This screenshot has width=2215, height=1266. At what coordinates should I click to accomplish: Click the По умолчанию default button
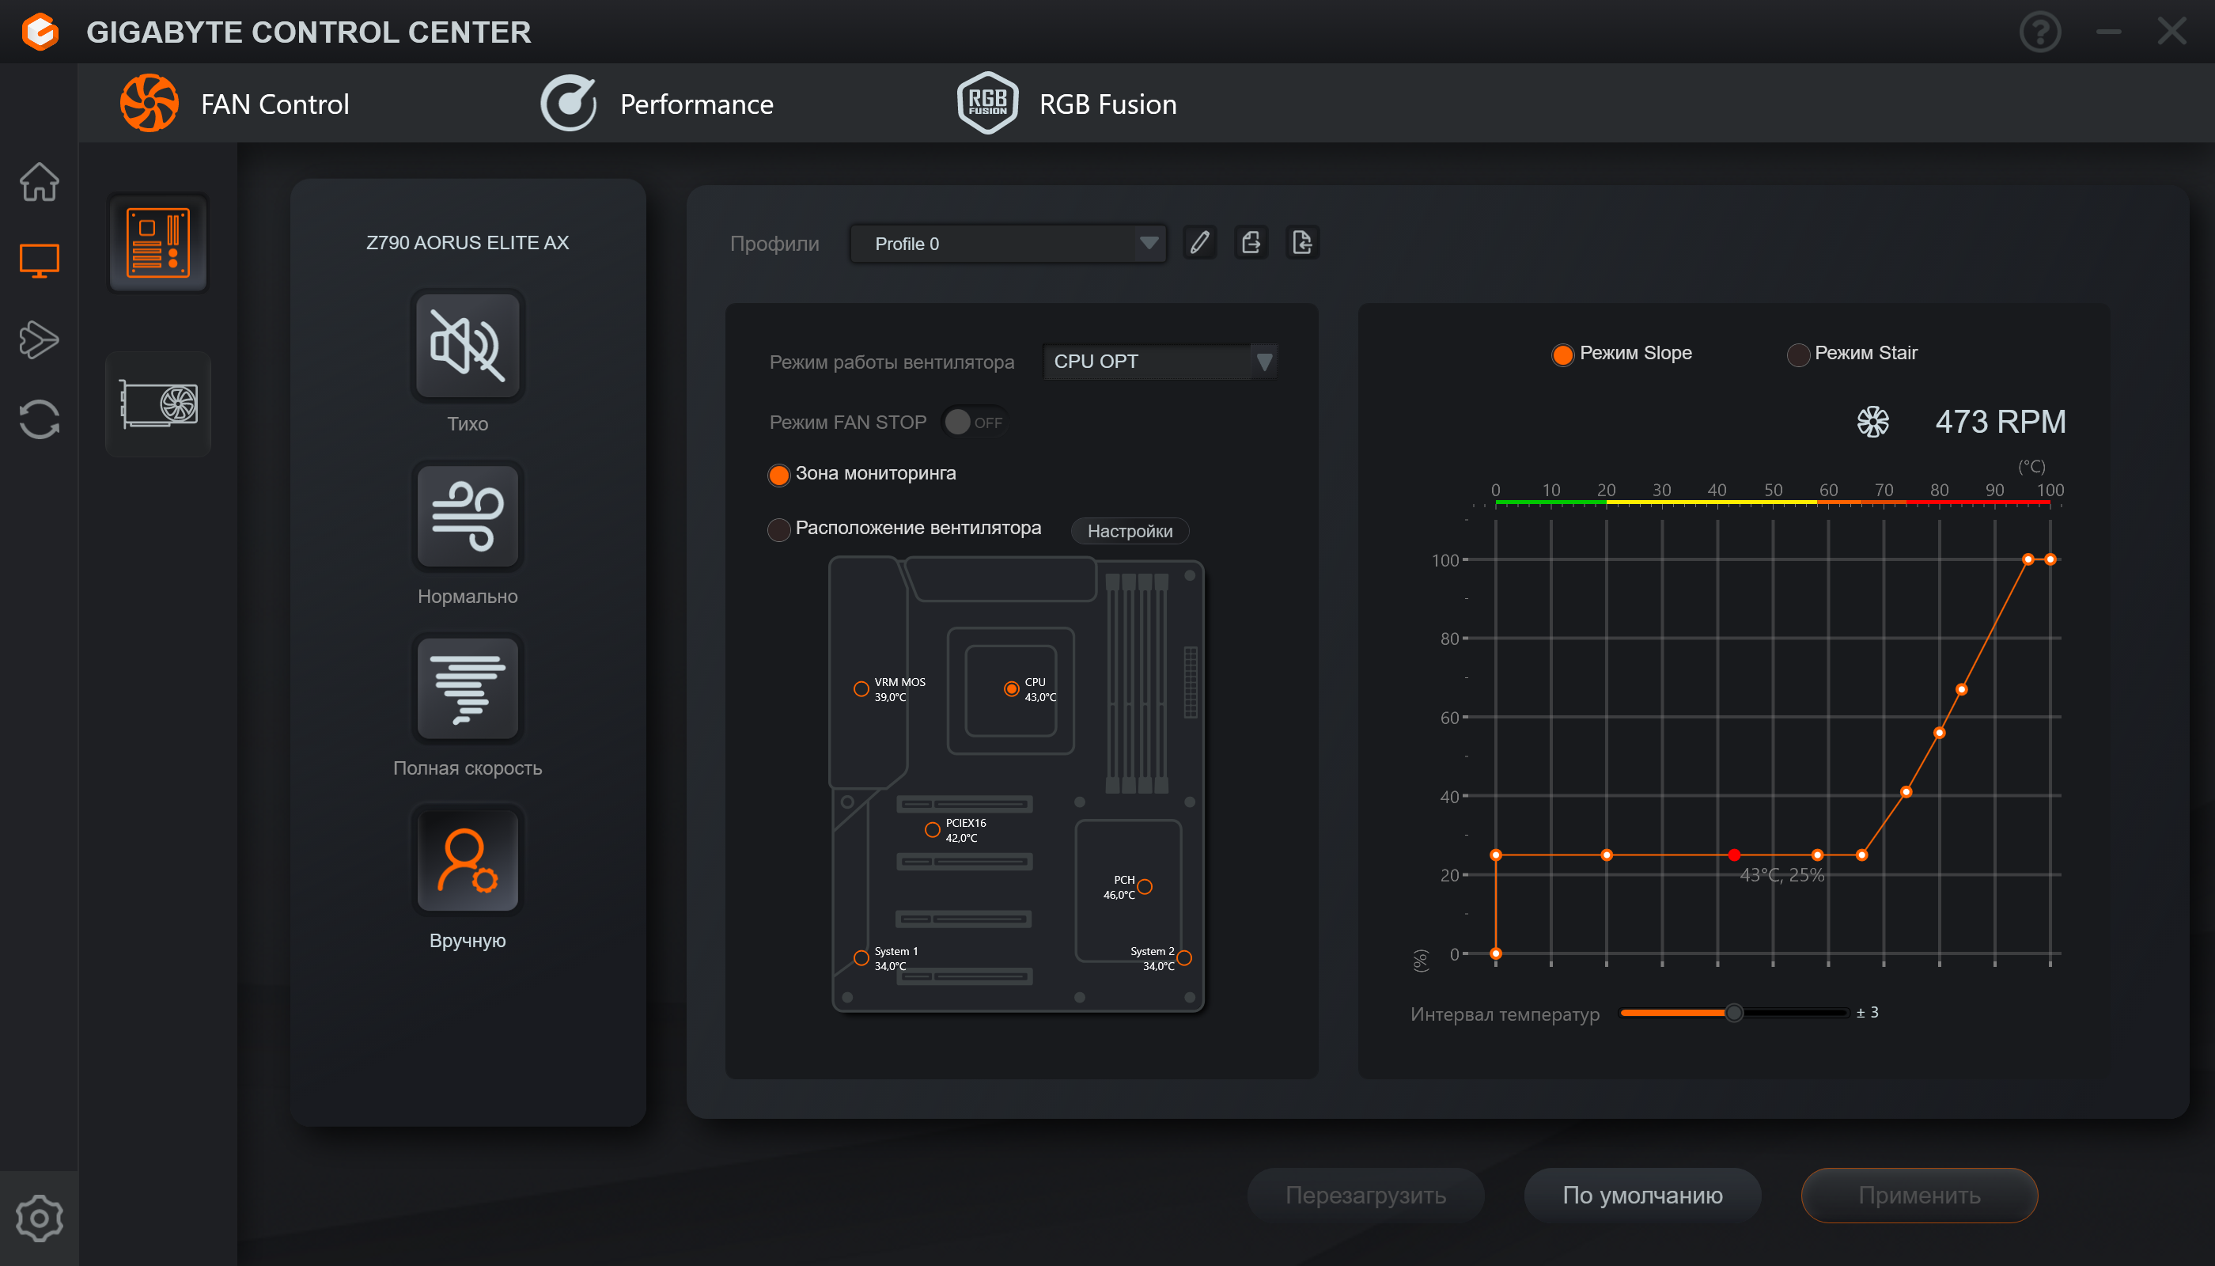tap(1641, 1195)
